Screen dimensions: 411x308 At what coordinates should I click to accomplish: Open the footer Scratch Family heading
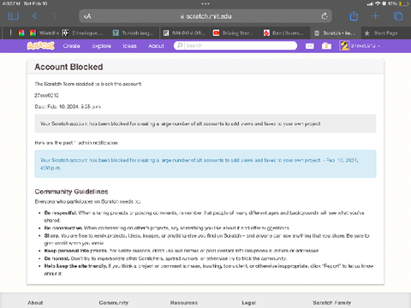332,303
